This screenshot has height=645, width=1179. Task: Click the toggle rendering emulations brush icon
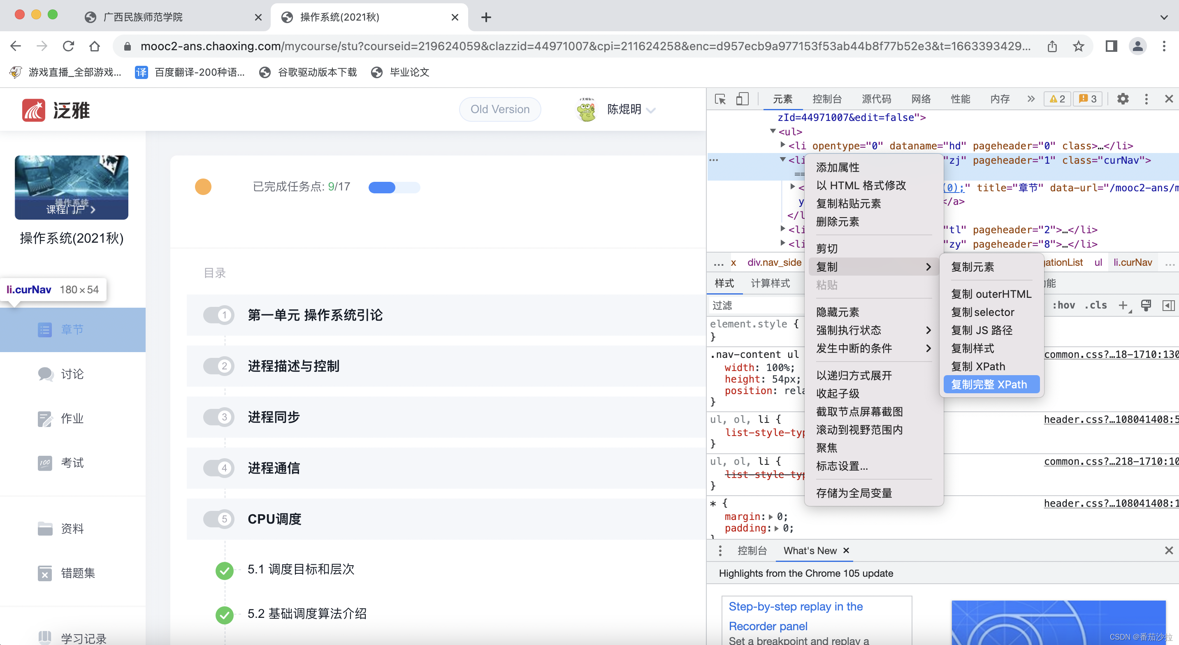coord(1146,305)
